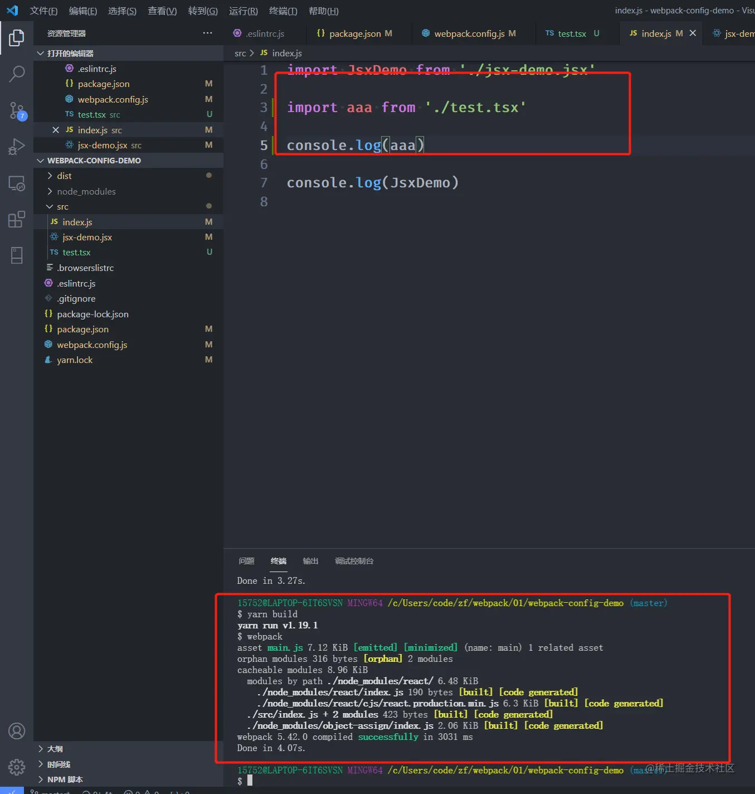The width and height of the screenshot is (755, 794).
Task: Select test.tsx inside the src folder
Action: pyautogui.click(x=128, y=253)
